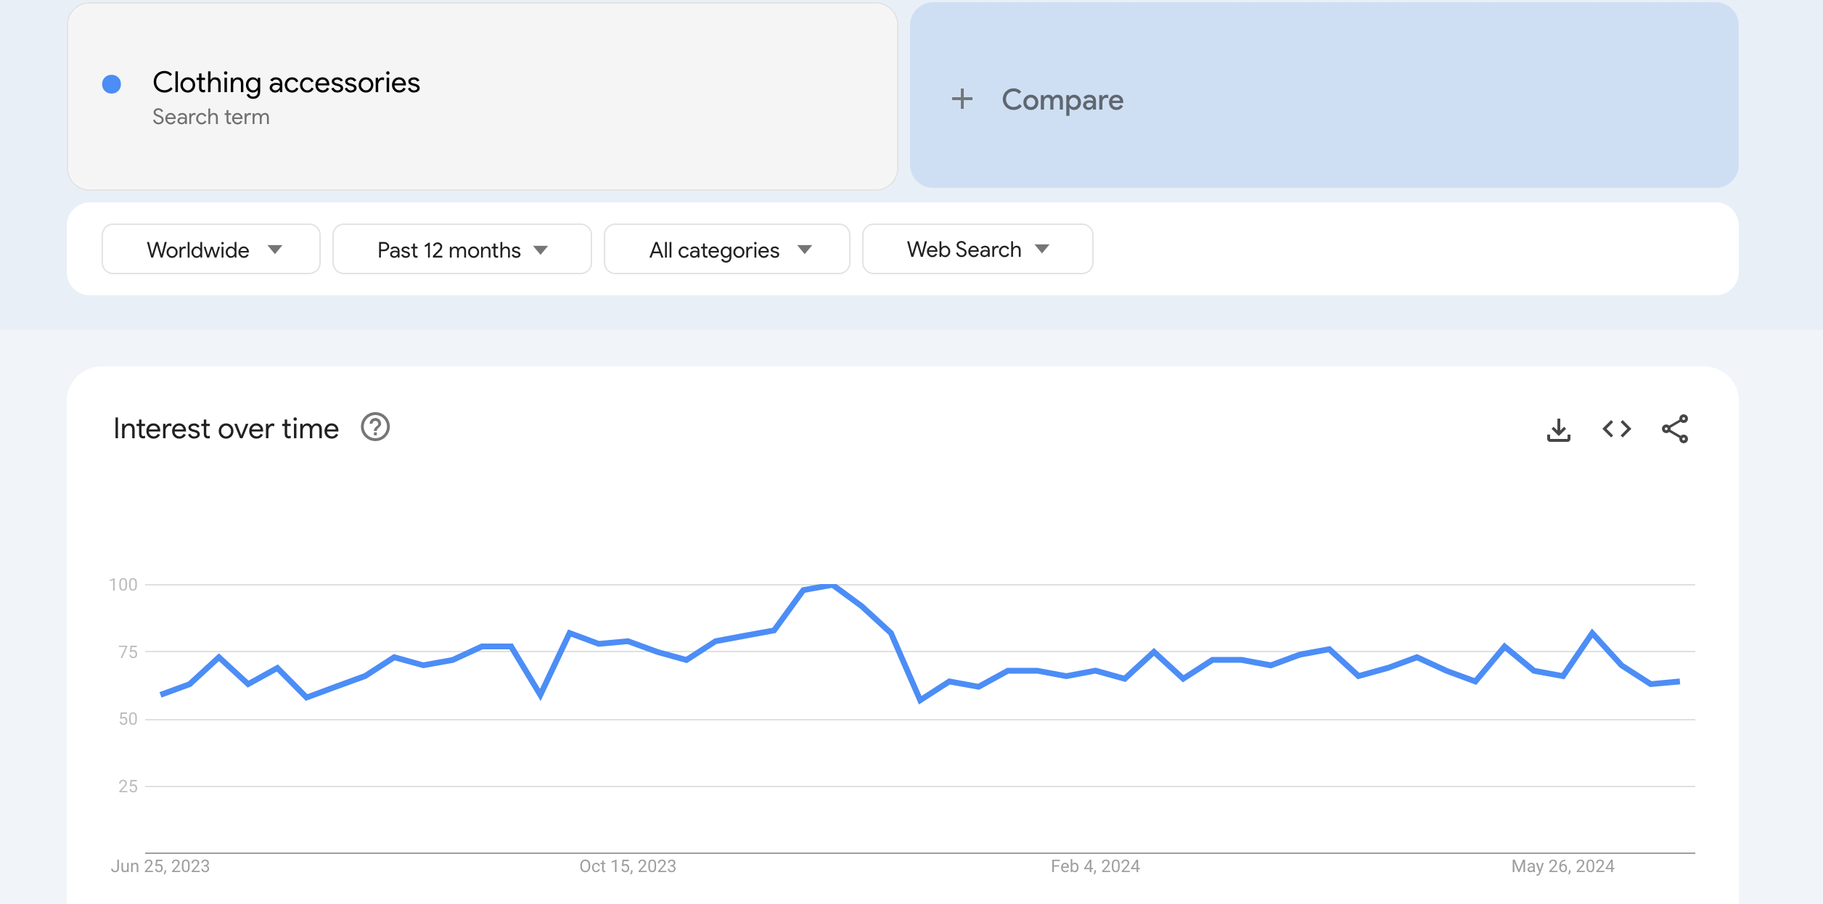
Task: Expand the Past 12 months time range selector
Action: pos(462,249)
